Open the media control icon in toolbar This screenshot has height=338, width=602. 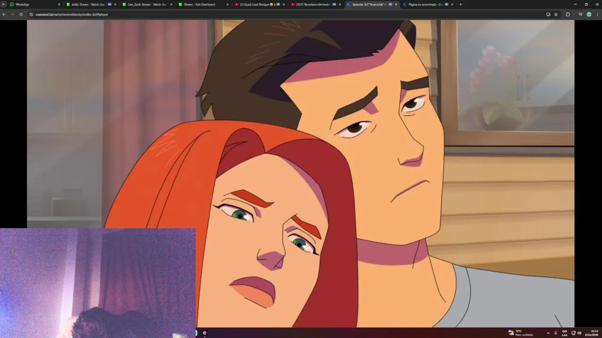pyautogui.click(x=580, y=15)
